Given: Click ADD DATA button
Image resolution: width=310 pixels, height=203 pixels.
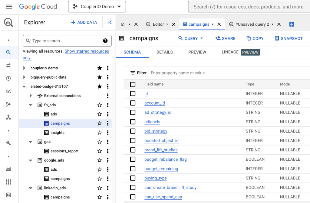Looking at the screenshot, I should click(x=84, y=22).
